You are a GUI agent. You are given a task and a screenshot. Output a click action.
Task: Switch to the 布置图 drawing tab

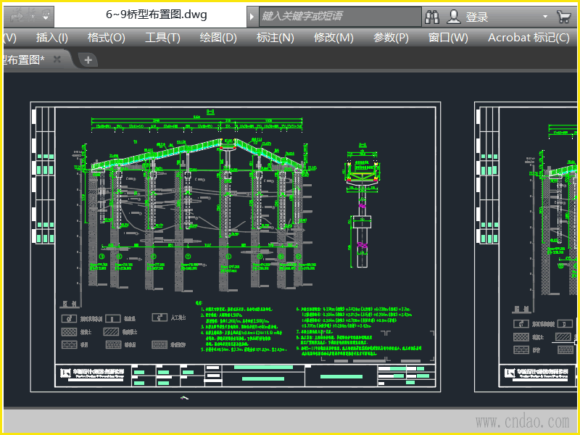point(25,60)
